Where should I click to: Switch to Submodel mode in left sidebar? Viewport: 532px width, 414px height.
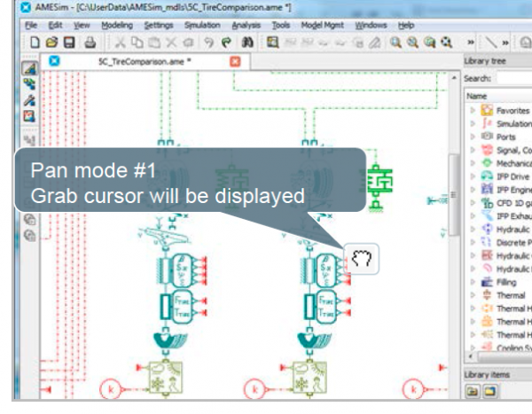coord(28,84)
